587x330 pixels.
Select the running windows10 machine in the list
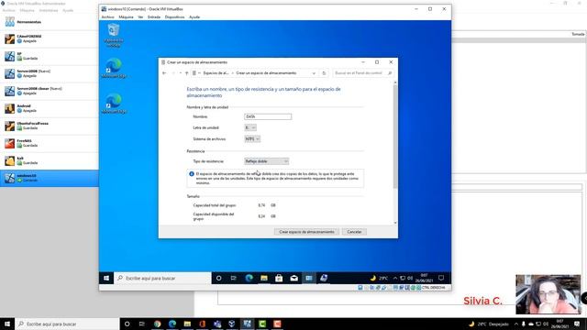[x=49, y=178]
